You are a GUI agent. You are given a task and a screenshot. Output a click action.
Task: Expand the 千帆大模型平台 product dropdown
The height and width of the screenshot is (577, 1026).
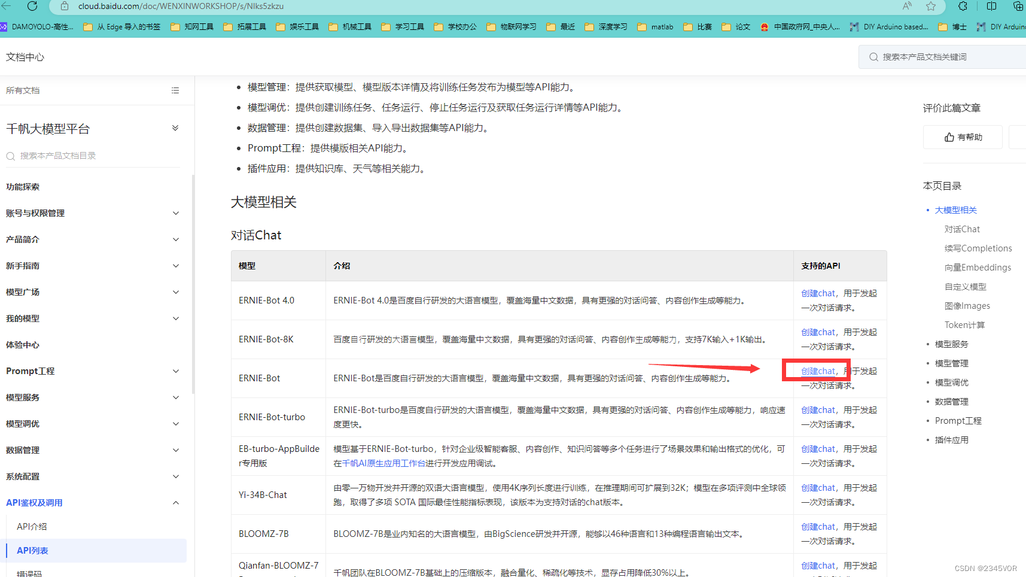(x=175, y=128)
